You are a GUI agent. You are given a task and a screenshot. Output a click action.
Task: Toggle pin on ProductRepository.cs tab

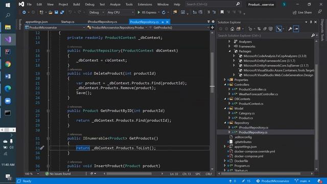162,22
